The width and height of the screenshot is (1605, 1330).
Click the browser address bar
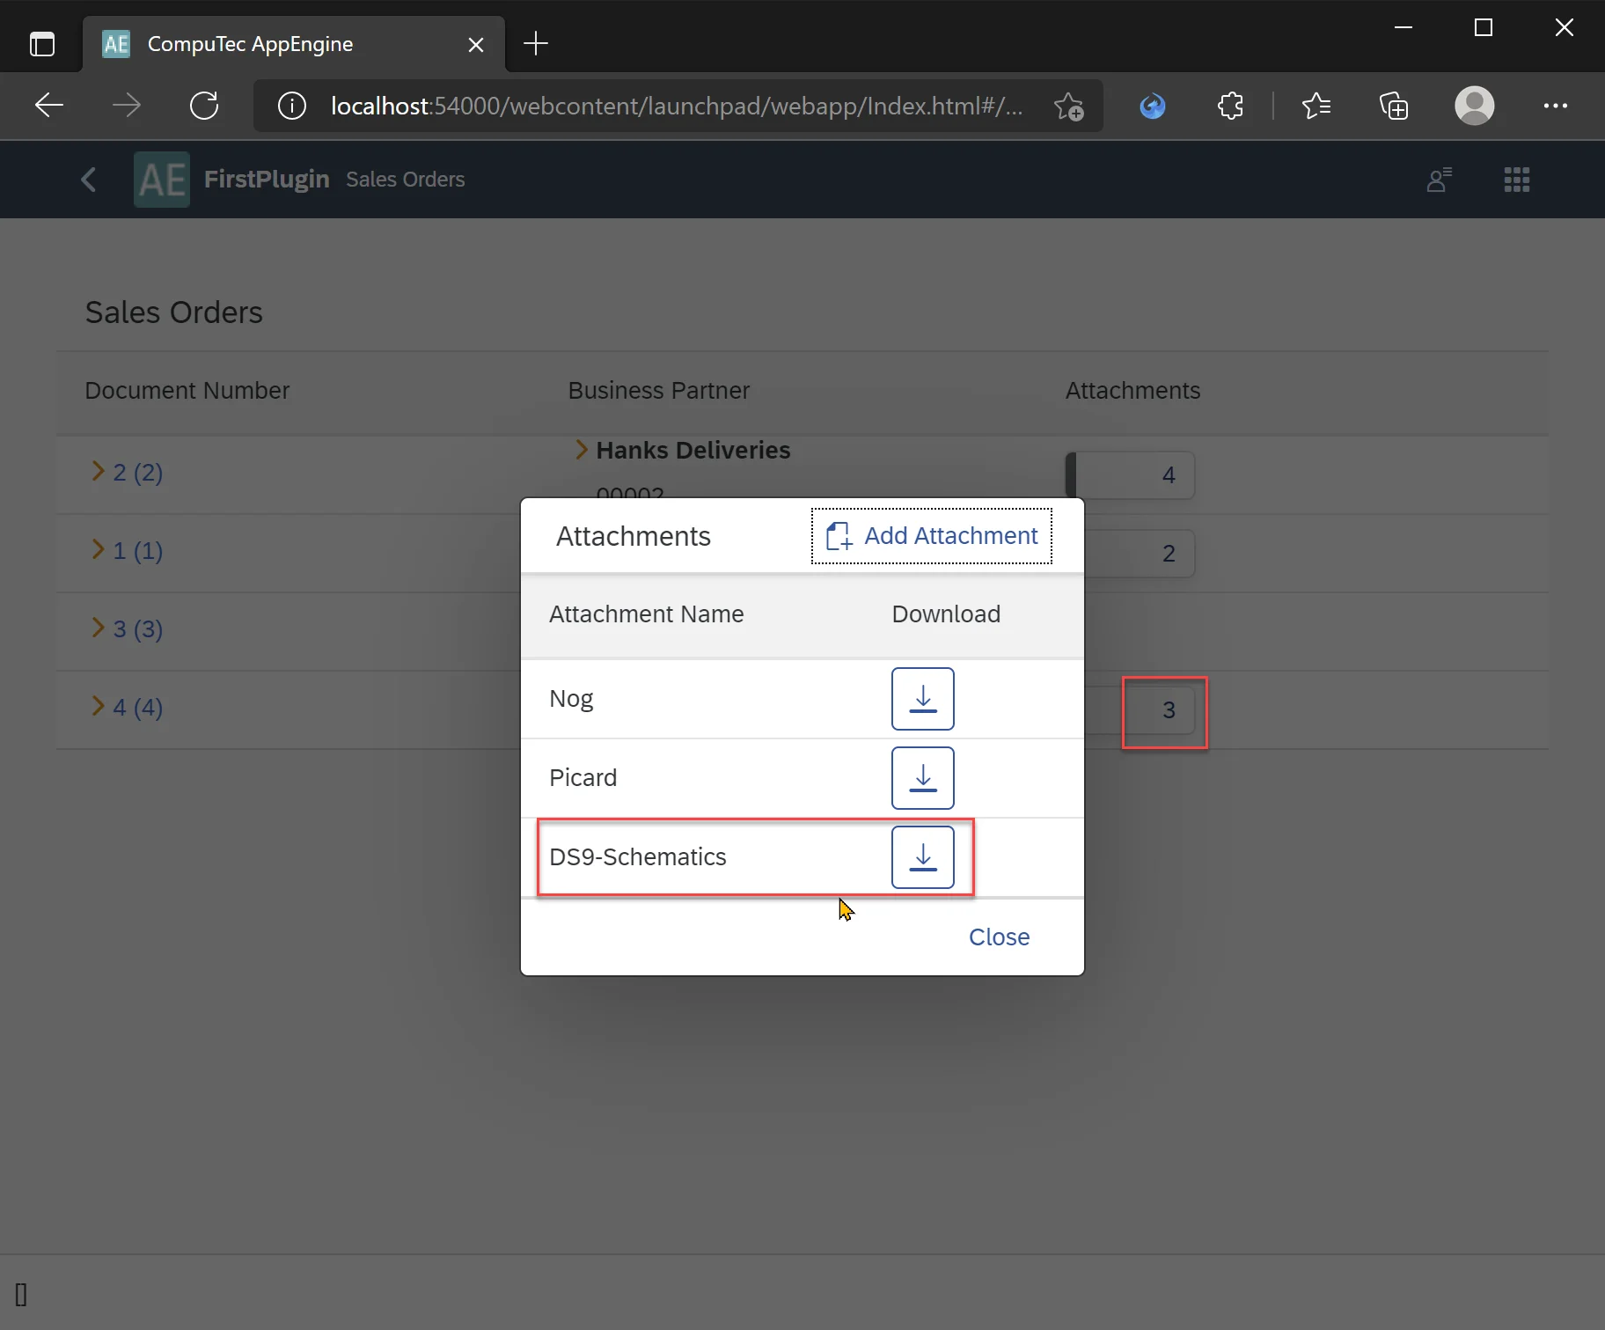pos(676,106)
